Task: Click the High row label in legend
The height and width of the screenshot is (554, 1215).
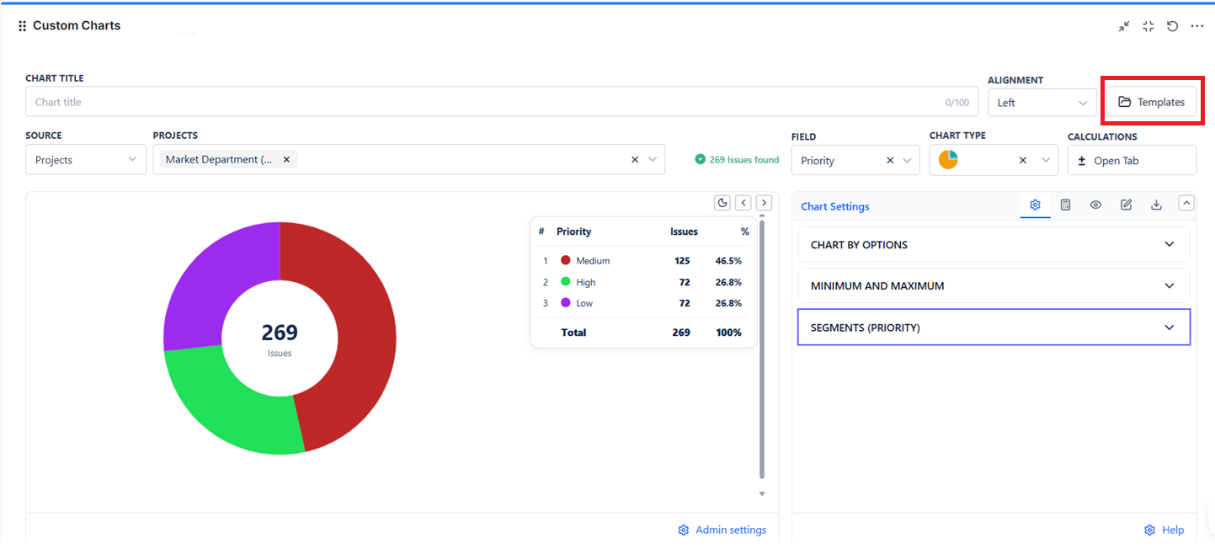Action: 586,282
